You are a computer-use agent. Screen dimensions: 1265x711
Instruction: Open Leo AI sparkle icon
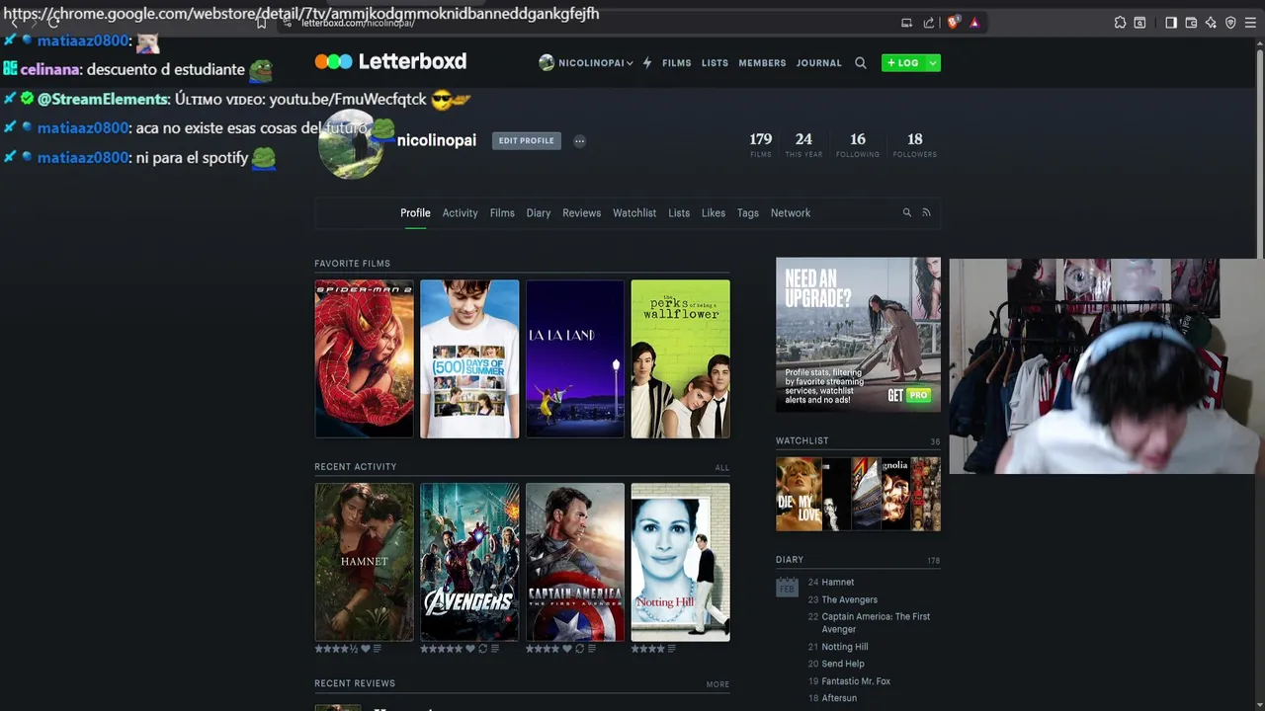1211,23
